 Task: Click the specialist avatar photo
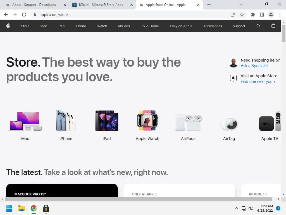(233, 63)
